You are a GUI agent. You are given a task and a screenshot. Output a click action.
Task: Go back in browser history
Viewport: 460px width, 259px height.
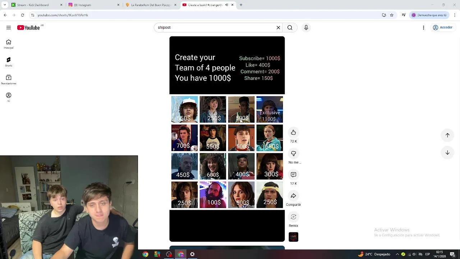pos(5,15)
